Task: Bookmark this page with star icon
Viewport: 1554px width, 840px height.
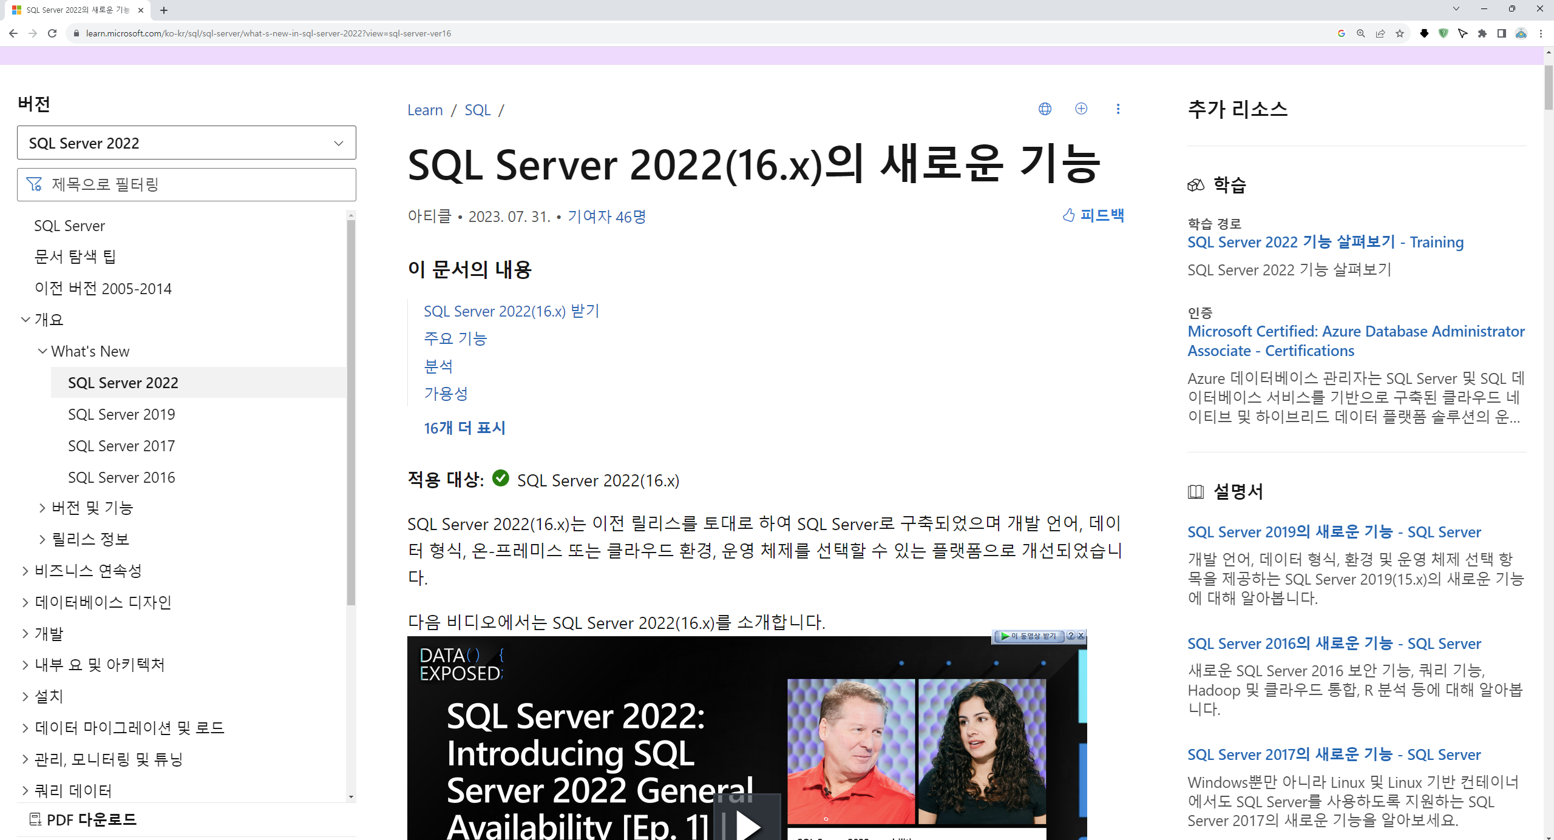Action: pyautogui.click(x=1400, y=33)
